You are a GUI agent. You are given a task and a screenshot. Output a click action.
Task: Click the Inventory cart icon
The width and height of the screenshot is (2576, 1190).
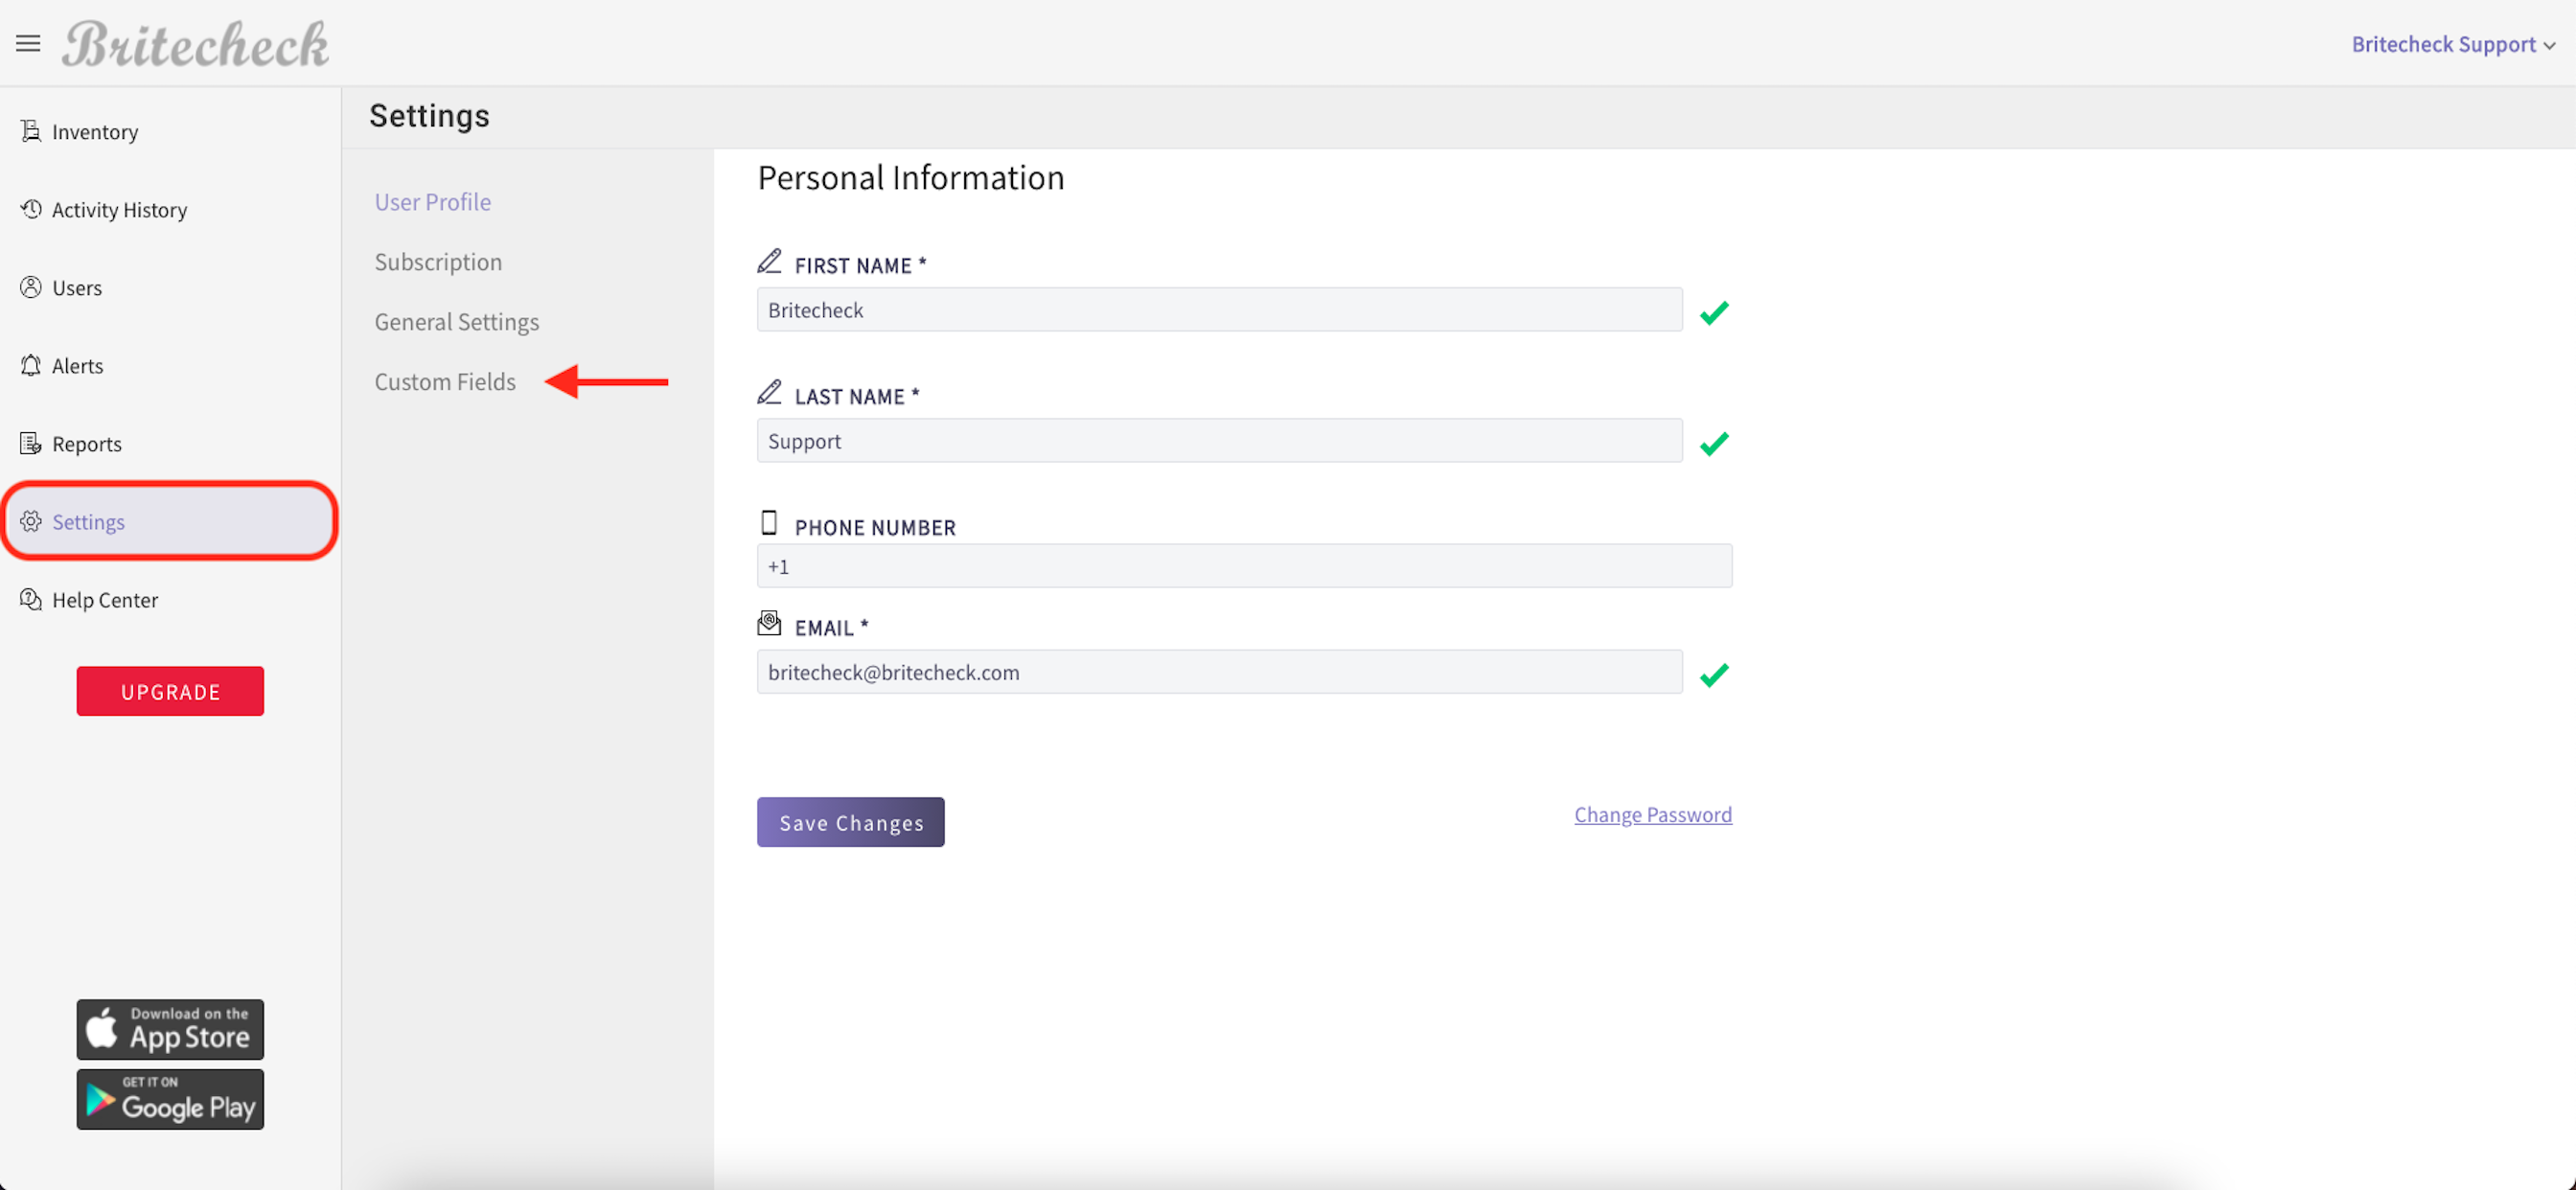click(x=31, y=131)
